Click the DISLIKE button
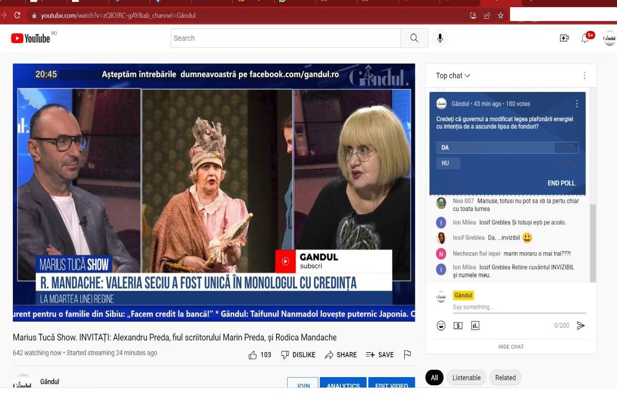 click(298, 354)
